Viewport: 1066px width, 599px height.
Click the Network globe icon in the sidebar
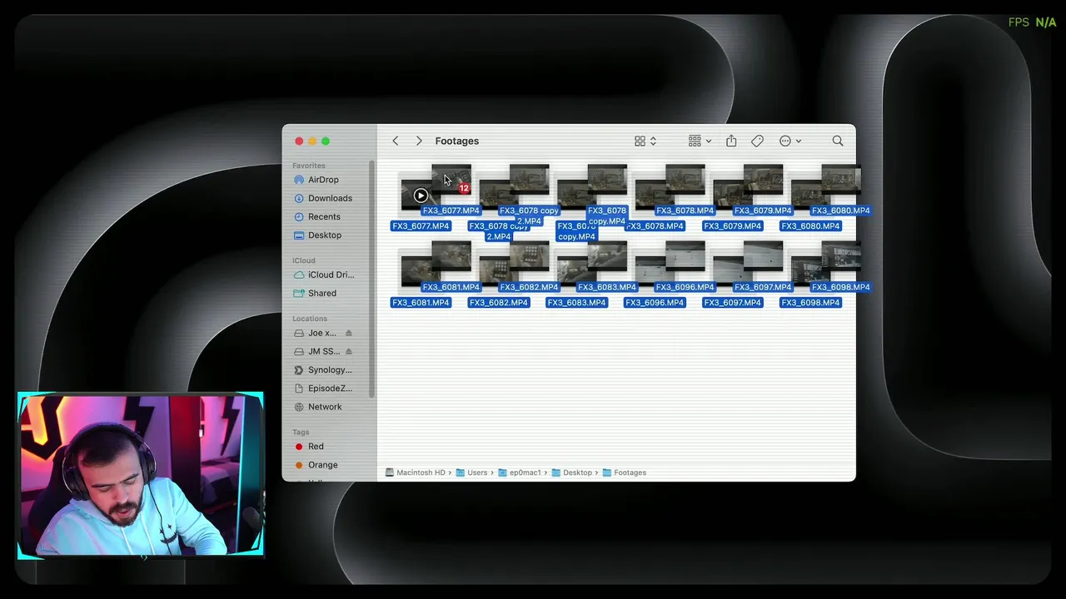300,407
